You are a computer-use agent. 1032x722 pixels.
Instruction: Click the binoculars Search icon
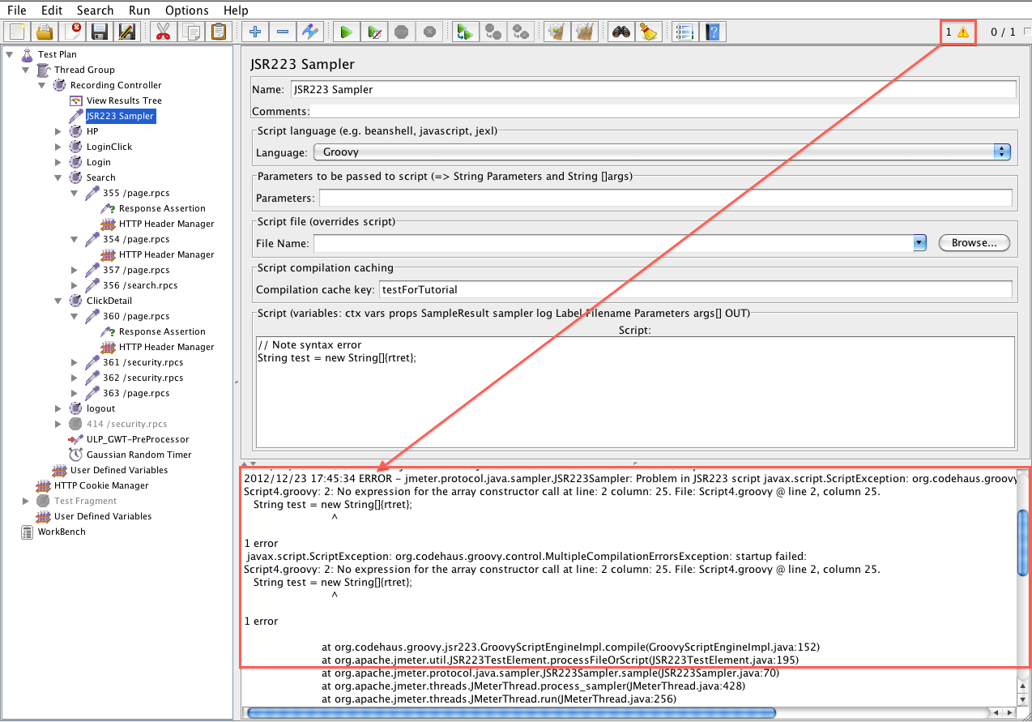(x=620, y=32)
